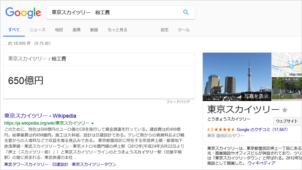Viewport: 302px width, 170px height.
Task: Click the search input field
Action: pyautogui.click(x=115, y=12)
